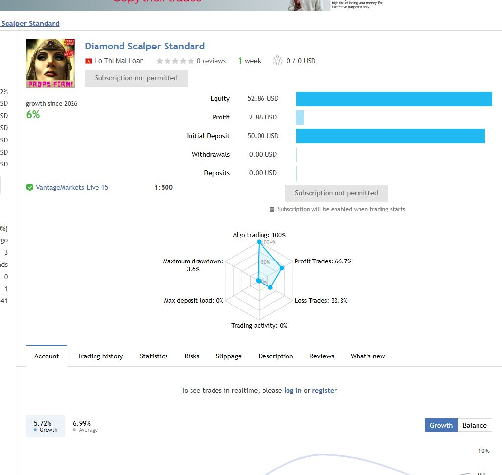Viewport: 502px width, 475px height.
Task: Switch chart to Balance view
Action: (475, 425)
